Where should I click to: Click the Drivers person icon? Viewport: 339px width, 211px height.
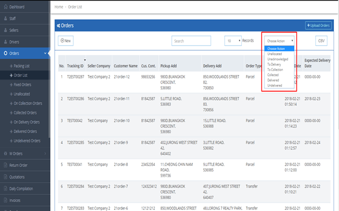click(6, 42)
